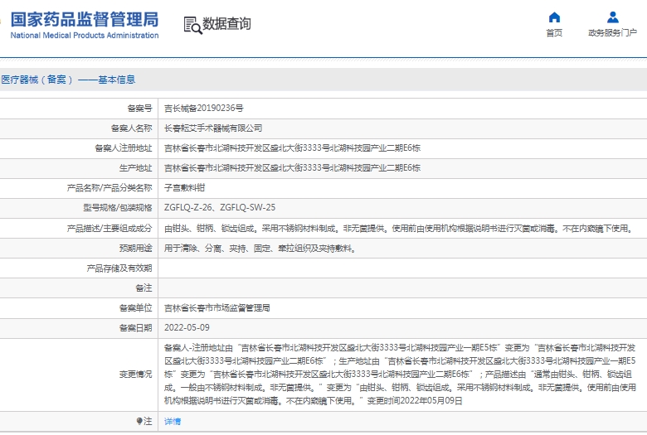Click the 政务服务门户 label text
Image resolution: width=647 pixels, height=435 pixels.
pyautogui.click(x=613, y=33)
